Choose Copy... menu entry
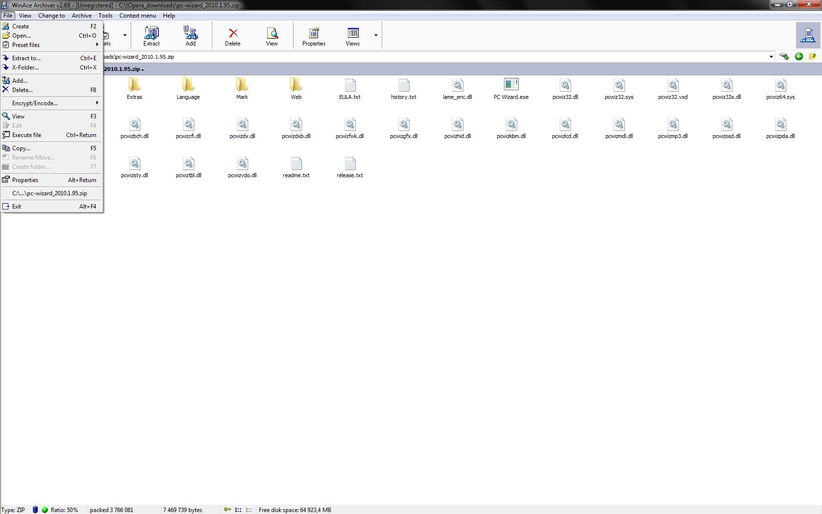 pyautogui.click(x=51, y=148)
